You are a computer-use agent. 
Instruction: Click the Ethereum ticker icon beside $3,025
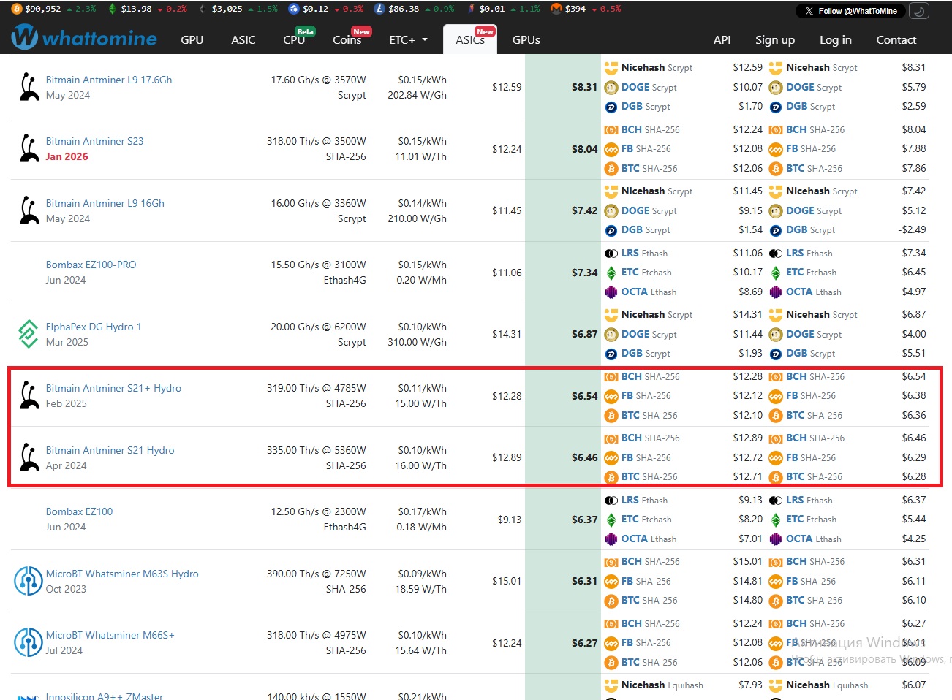click(x=202, y=9)
